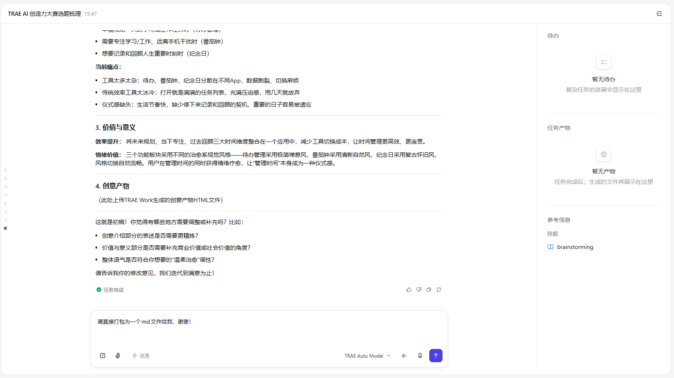The height and width of the screenshot is (378, 674).
Task: Click the 当前痛点 bold label
Action: (108, 67)
